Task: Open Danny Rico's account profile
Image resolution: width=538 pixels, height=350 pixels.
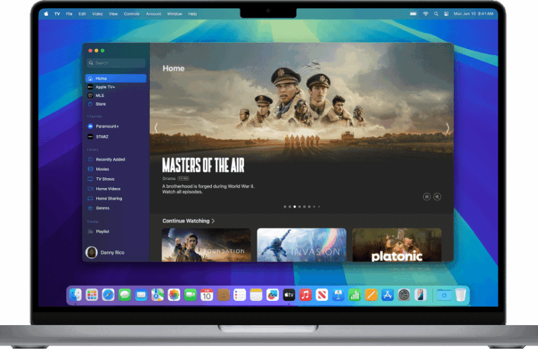Action: 106,253
